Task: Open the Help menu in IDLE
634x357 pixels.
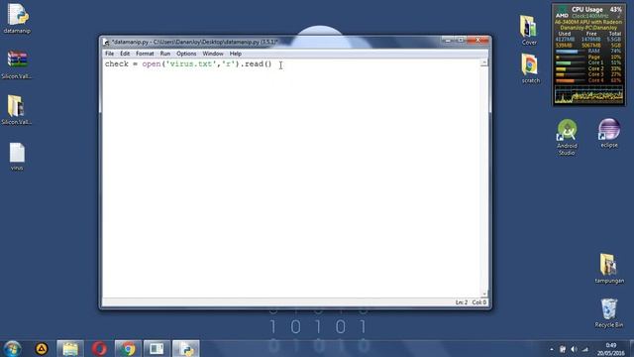Action: 236,54
